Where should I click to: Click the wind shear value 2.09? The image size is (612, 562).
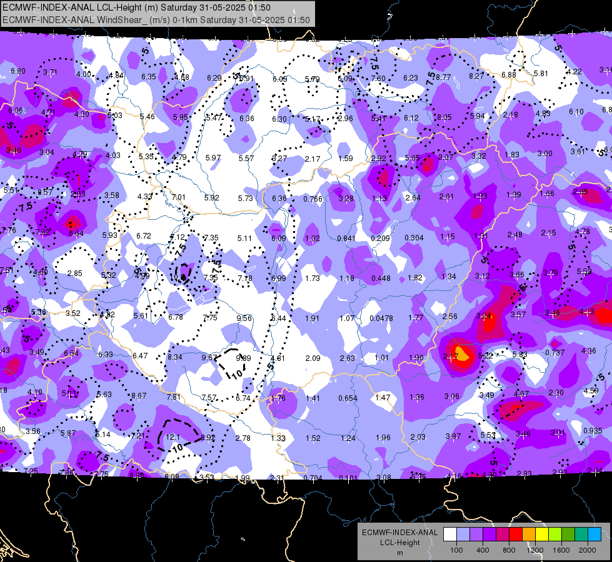[x=313, y=358]
